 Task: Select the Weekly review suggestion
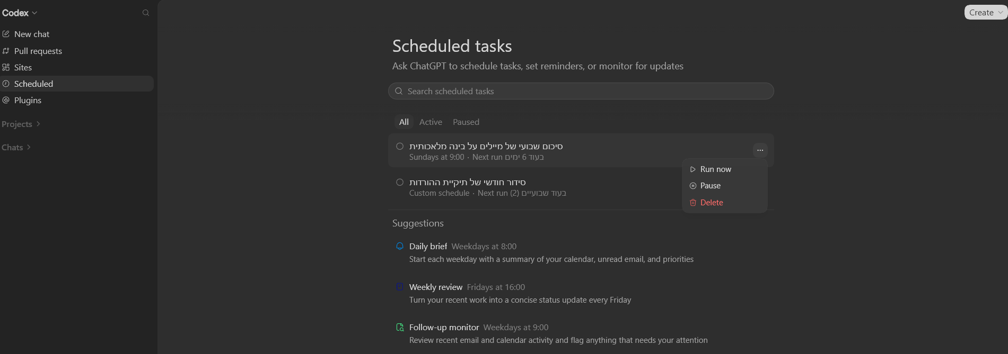pyautogui.click(x=581, y=293)
